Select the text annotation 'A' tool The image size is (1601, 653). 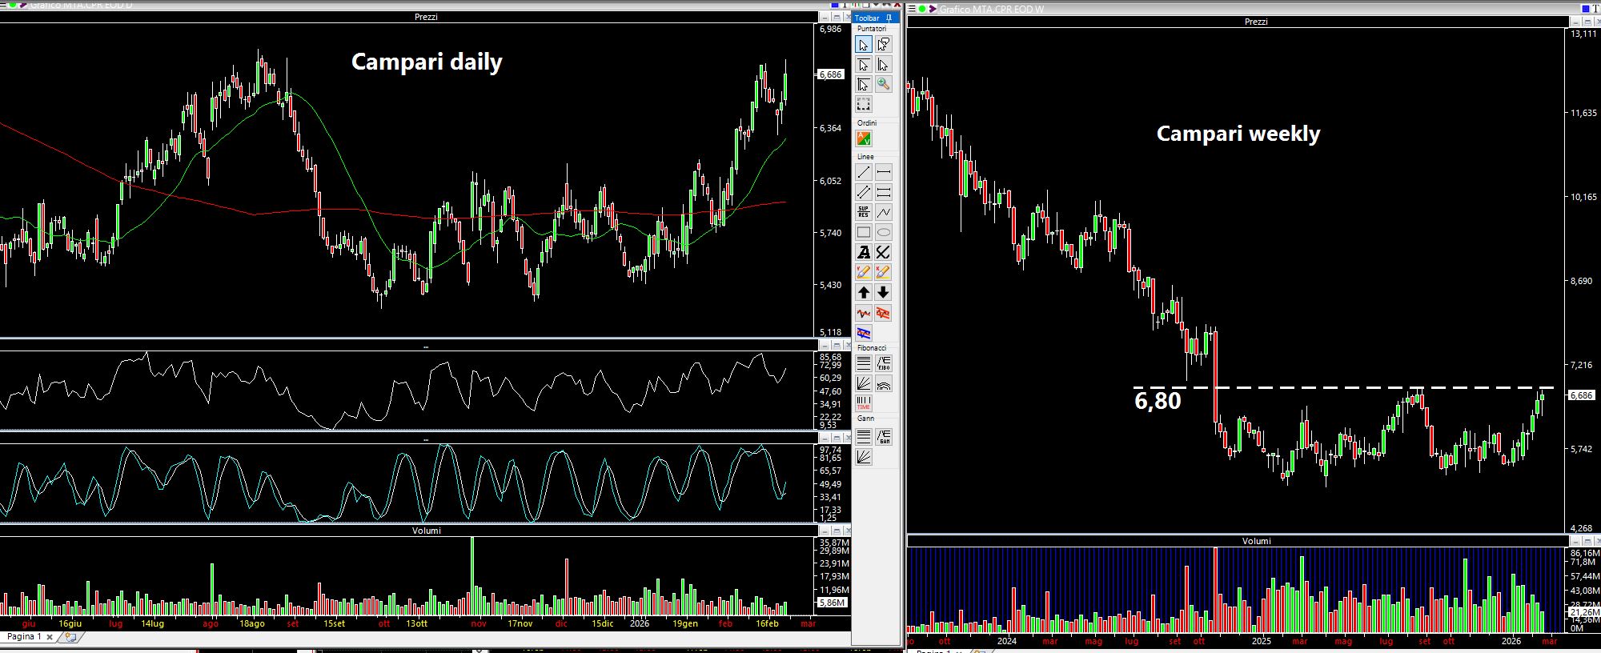click(x=863, y=252)
